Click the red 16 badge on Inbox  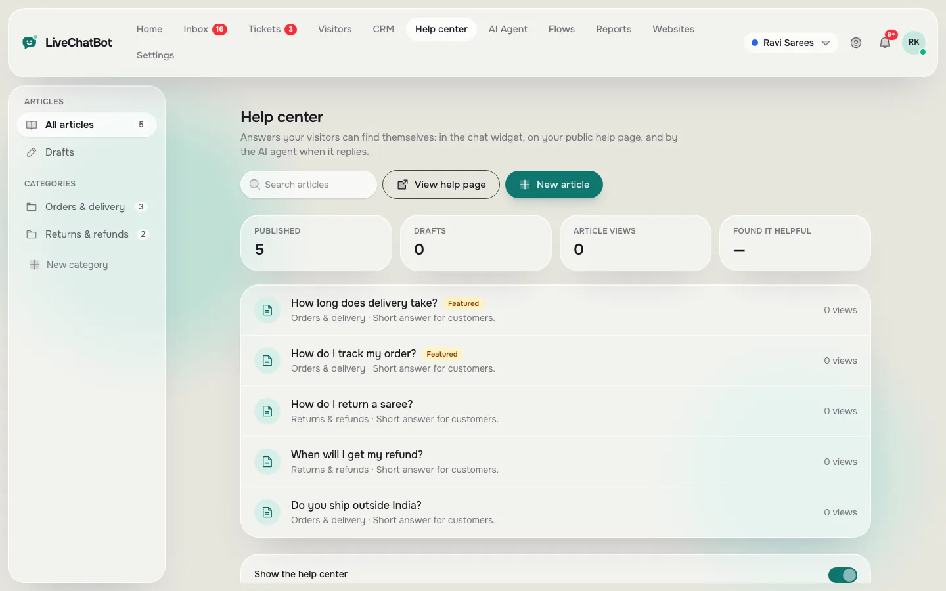pos(219,29)
